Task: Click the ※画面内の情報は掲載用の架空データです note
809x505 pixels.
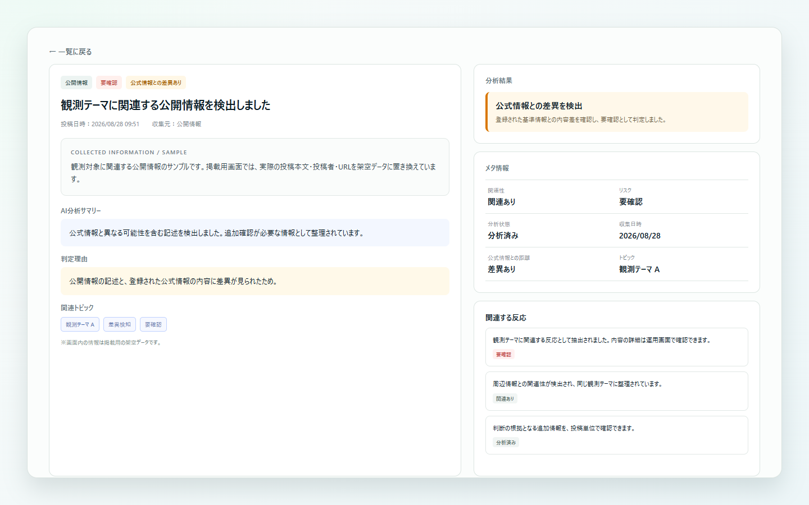Action: 112,342
